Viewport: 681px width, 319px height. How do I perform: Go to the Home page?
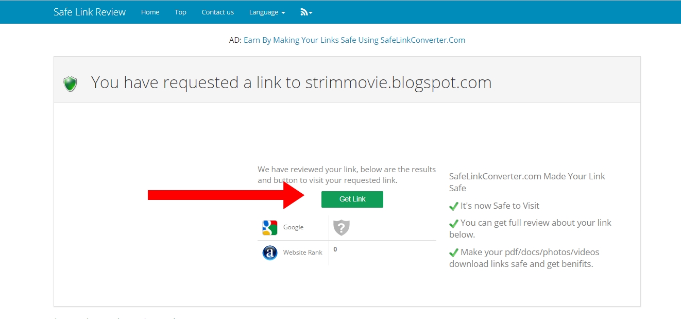point(150,12)
